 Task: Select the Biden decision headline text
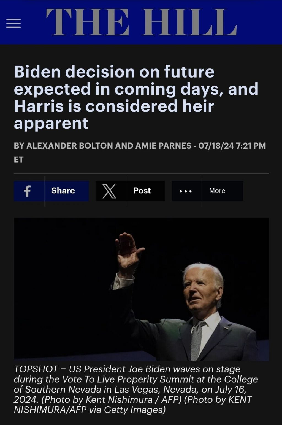click(x=136, y=97)
